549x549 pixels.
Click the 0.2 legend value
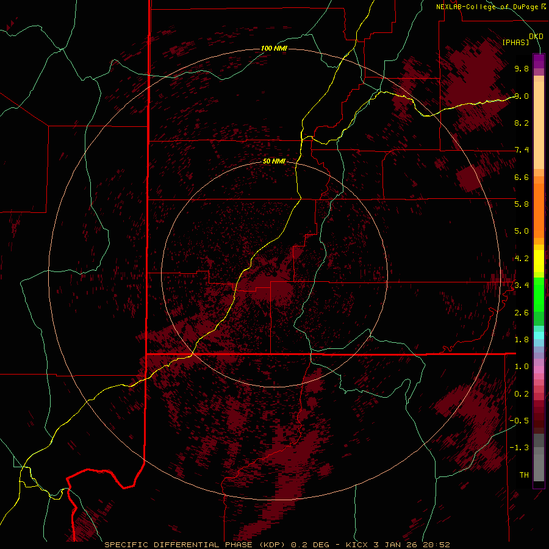pos(522,394)
